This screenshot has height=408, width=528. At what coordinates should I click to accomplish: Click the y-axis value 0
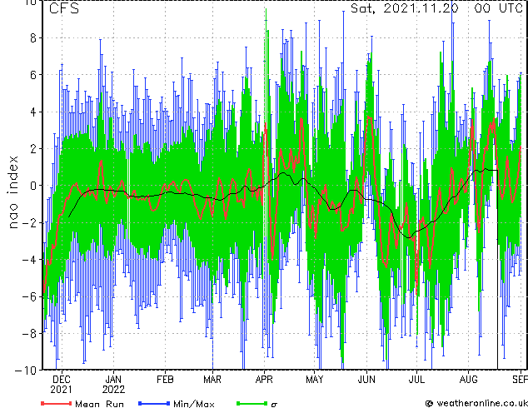pos(33,186)
